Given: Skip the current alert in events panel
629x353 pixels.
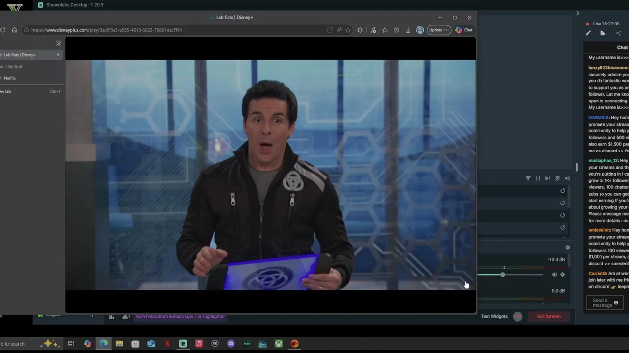Looking at the screenshot, I should [547, 178].
